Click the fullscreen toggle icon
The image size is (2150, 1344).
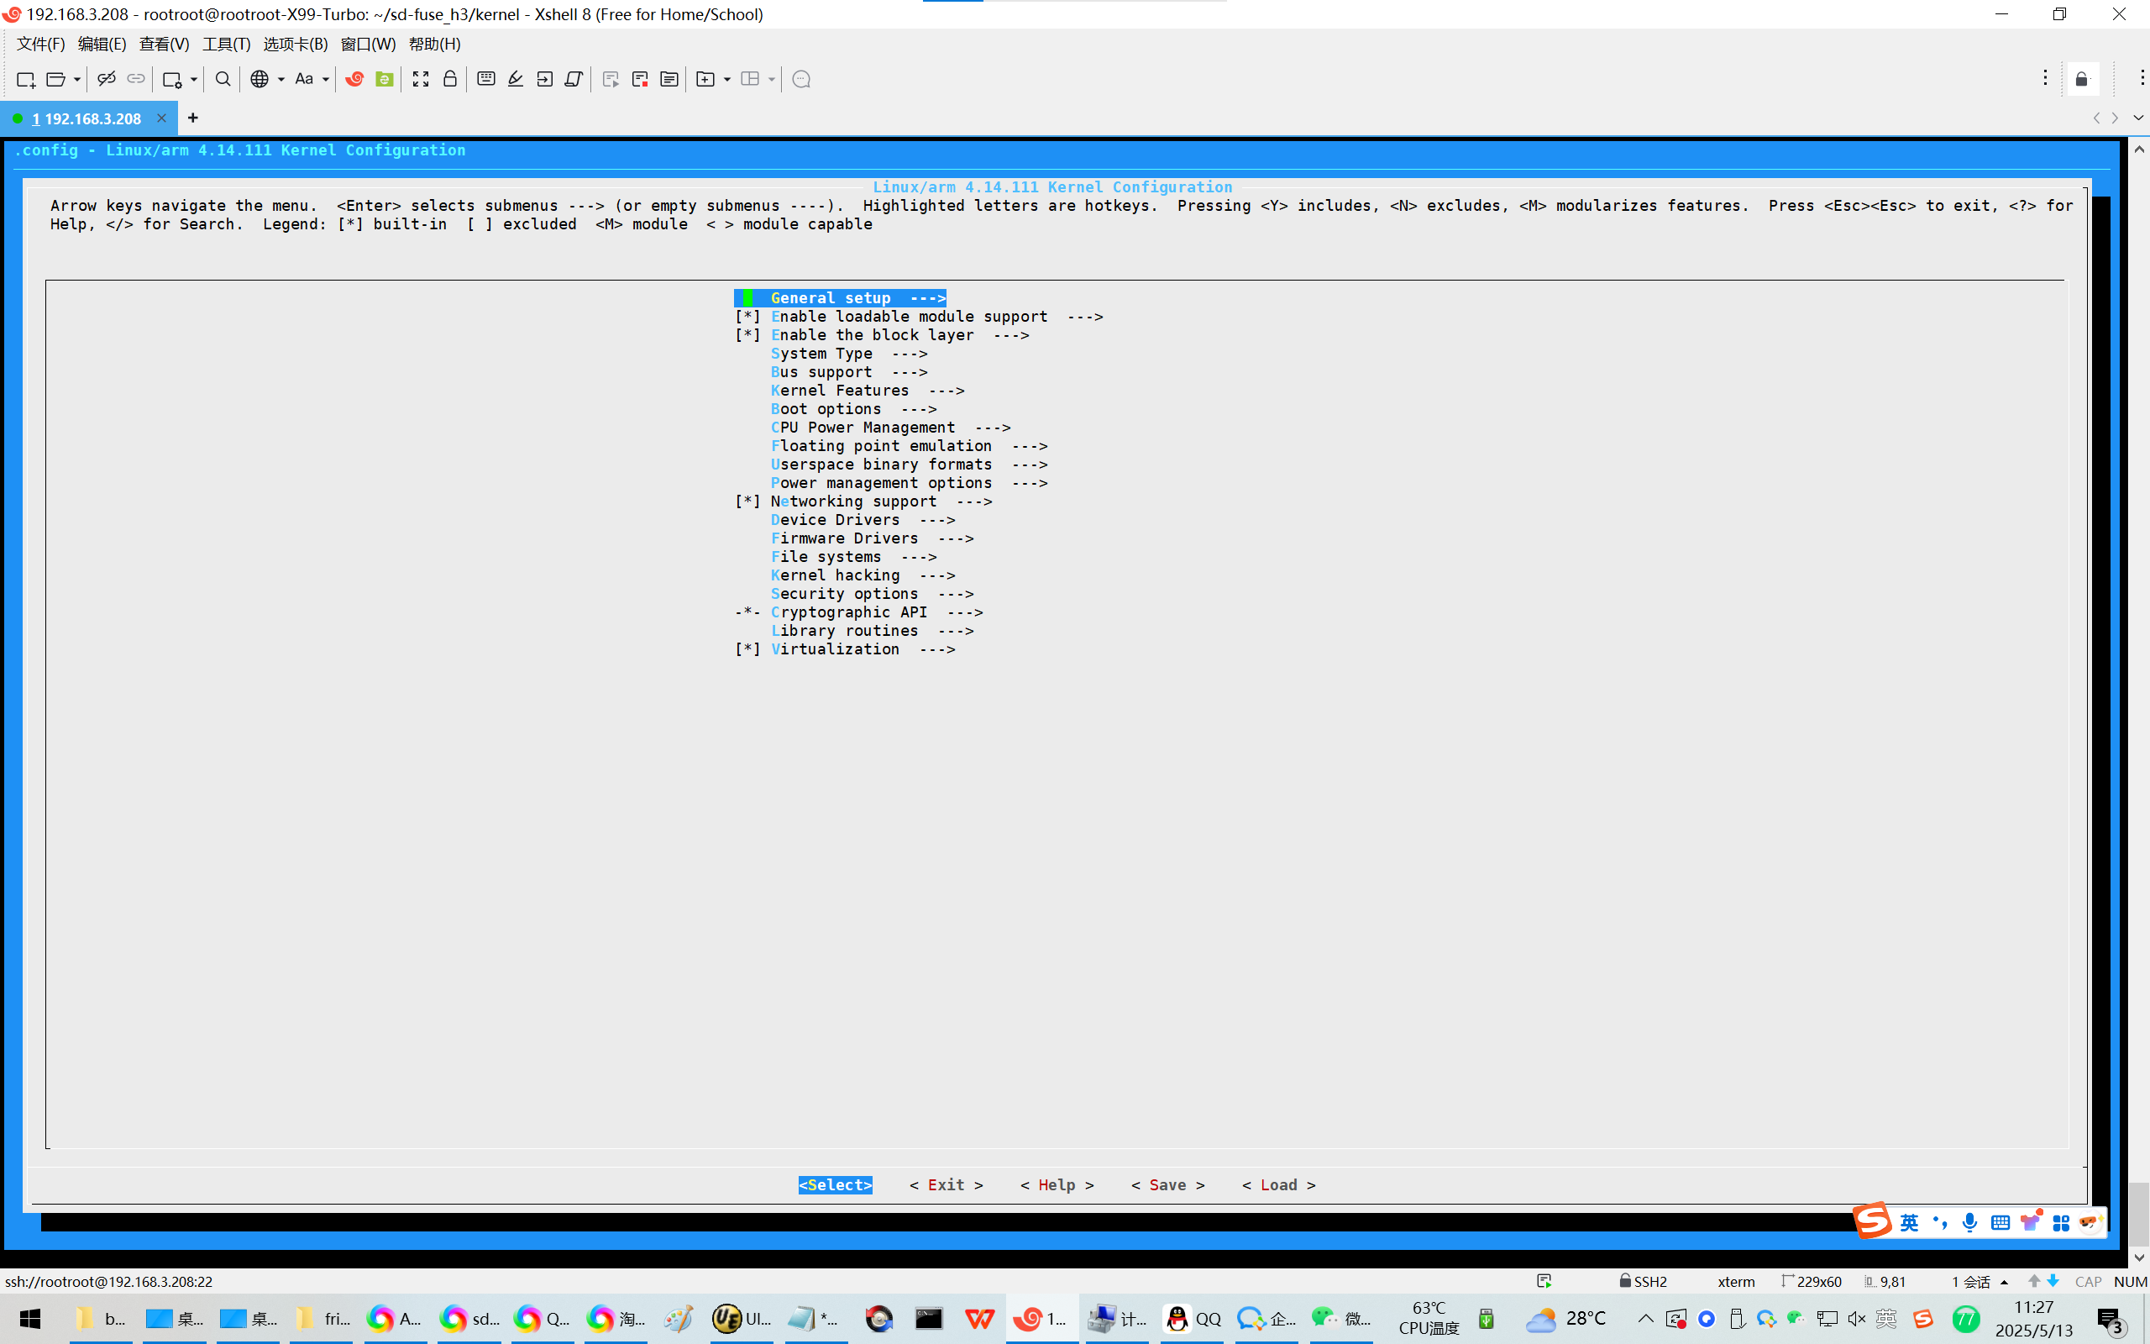tap(420, 79)
